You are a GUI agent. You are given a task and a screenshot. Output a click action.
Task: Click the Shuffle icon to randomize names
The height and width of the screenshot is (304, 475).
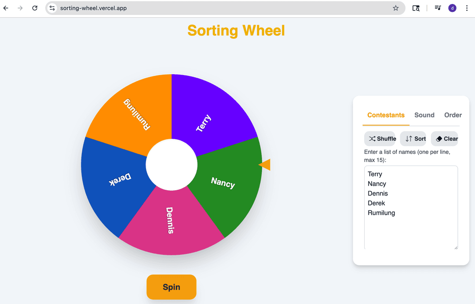pyautogui.click(x=373, y=138)
